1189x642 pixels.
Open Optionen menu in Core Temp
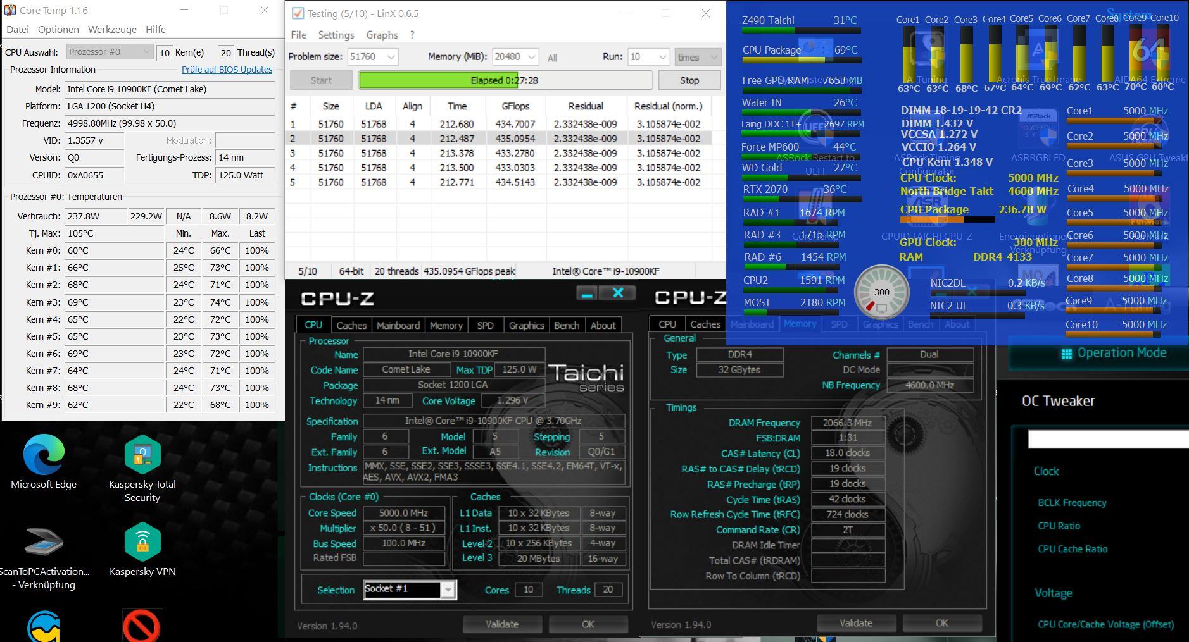[58, 29]
